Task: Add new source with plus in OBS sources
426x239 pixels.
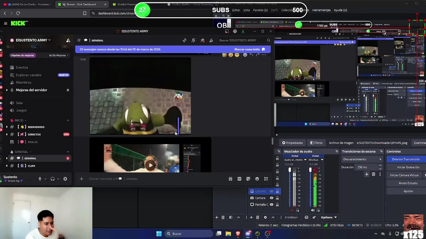Action: click(251, 217)
